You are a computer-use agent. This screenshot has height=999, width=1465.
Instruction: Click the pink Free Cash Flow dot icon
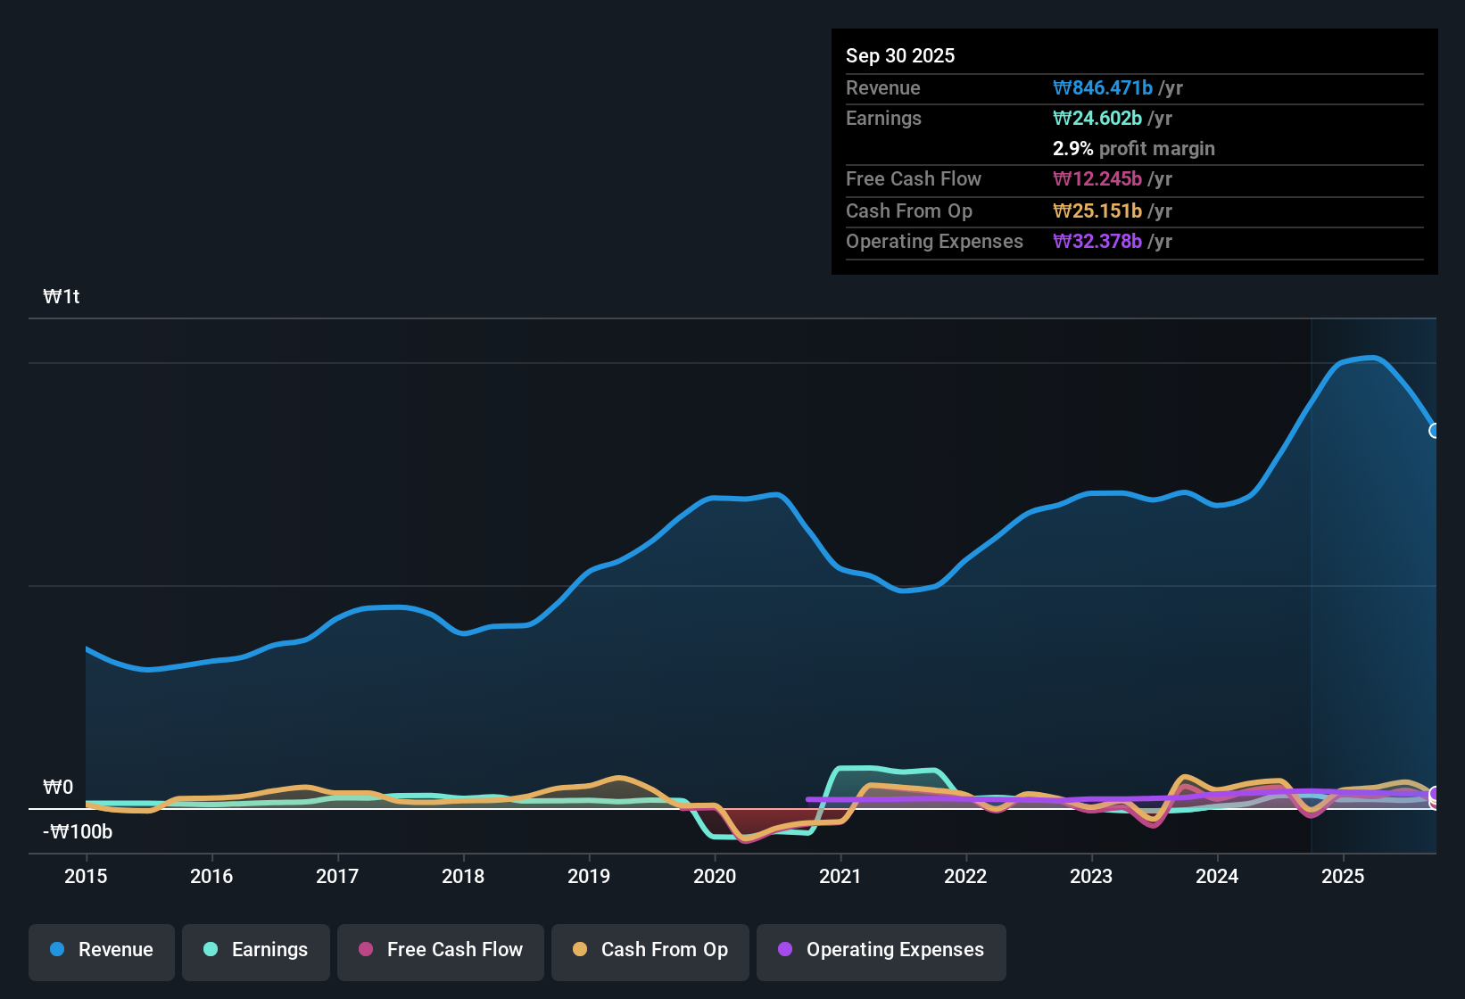tap(364, 950)
